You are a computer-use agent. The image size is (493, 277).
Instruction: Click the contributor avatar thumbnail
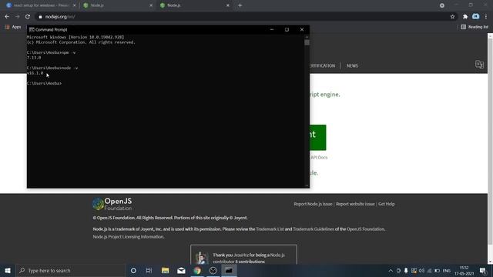[x=201, y=258]
